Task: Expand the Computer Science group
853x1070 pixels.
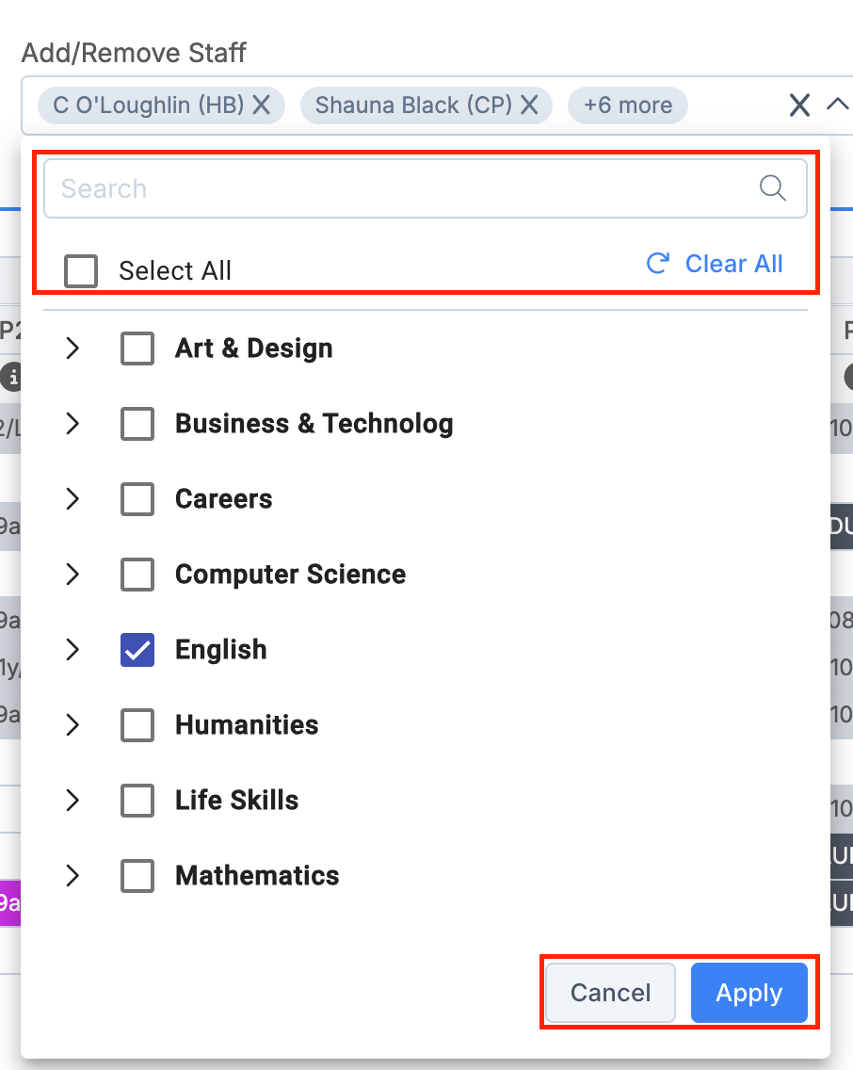Action: click(72, 575)
